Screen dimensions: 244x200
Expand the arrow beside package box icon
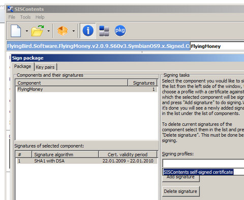[x=74, y=31]
